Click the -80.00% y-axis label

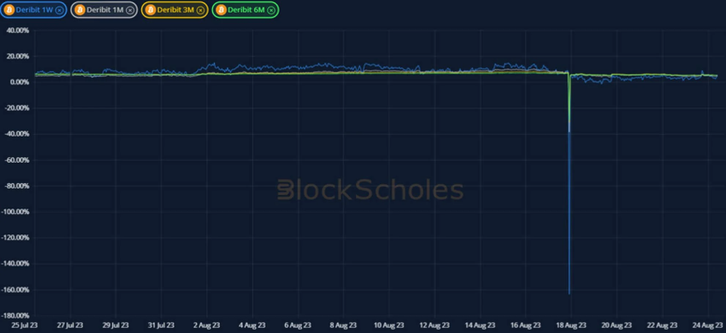(17, 186)
